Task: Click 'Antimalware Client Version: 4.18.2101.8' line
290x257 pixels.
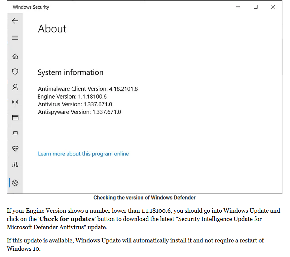Action: 88,89
